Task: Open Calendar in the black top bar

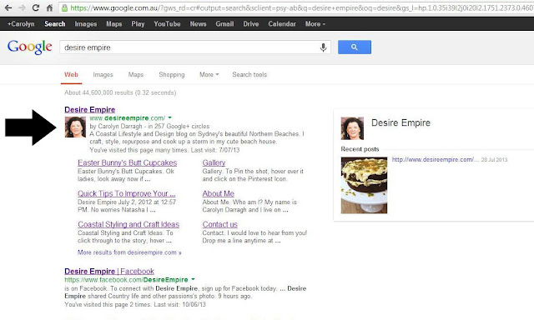Action: point(282,24)
